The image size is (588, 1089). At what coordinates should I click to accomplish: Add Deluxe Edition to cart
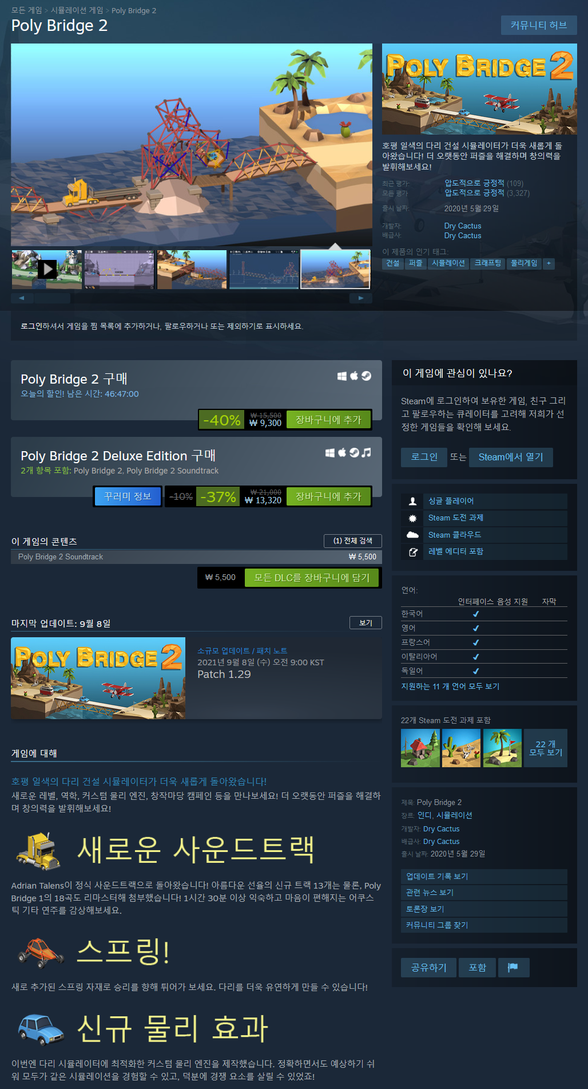(328, 496)
